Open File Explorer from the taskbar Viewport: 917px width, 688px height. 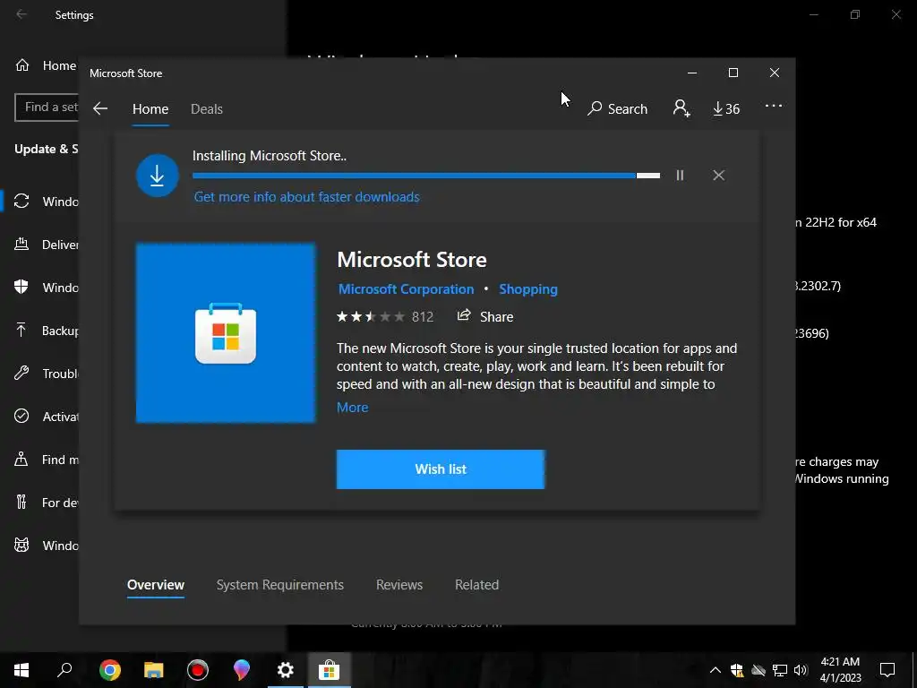154,670
